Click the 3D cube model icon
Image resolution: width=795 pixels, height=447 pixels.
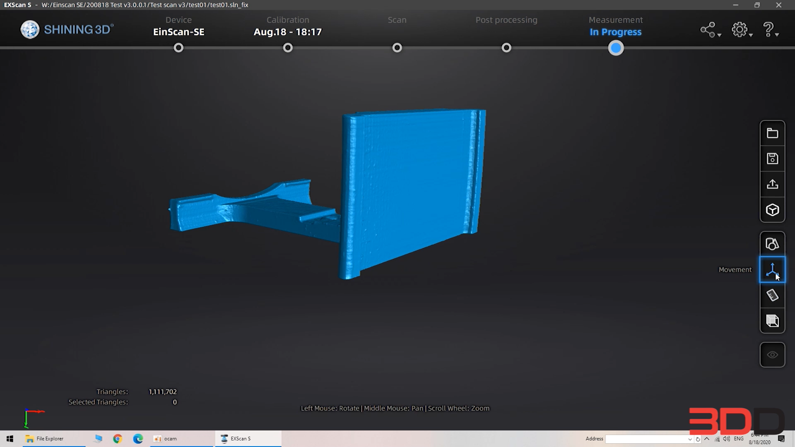(x=772, y=210)
